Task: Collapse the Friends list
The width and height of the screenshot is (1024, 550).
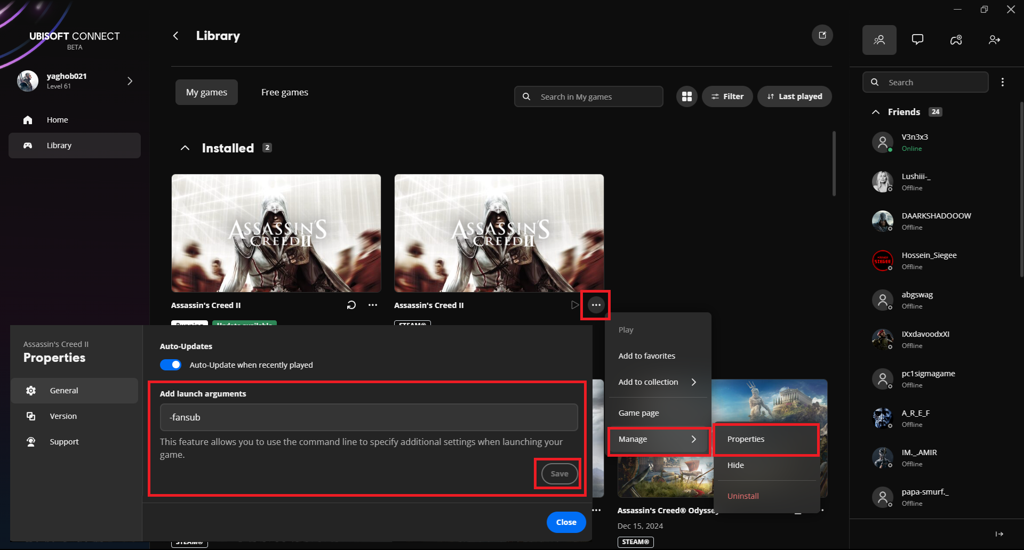Action: (876, 112)
